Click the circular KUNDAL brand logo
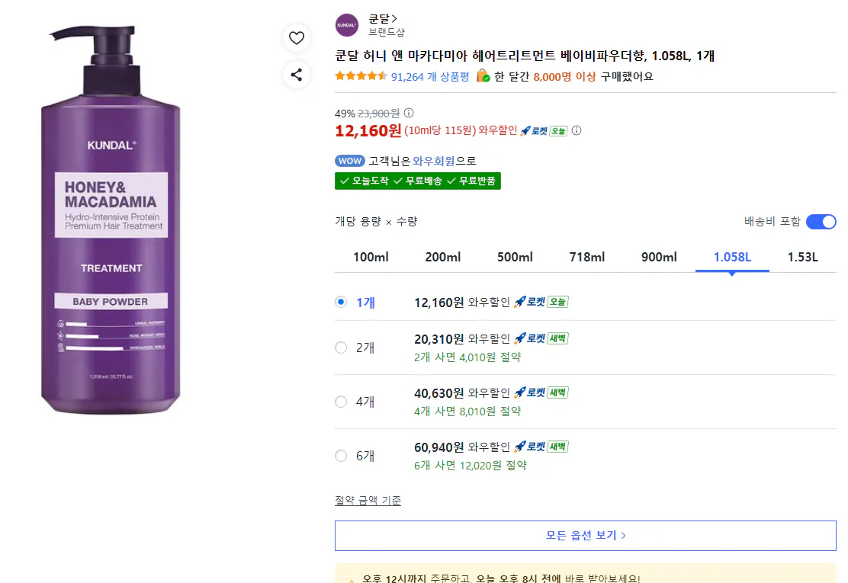The image size is (848, 583). tap(346, 24)
